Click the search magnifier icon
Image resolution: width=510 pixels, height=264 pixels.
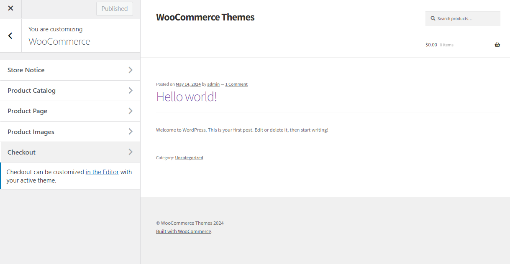click(433, 18)
